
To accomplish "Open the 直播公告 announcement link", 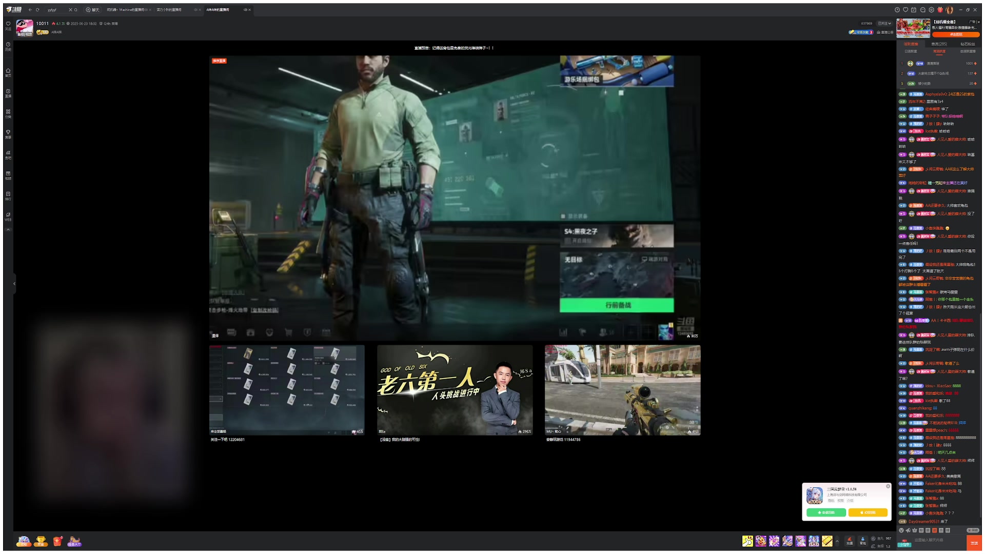I will tap(885, 32).
